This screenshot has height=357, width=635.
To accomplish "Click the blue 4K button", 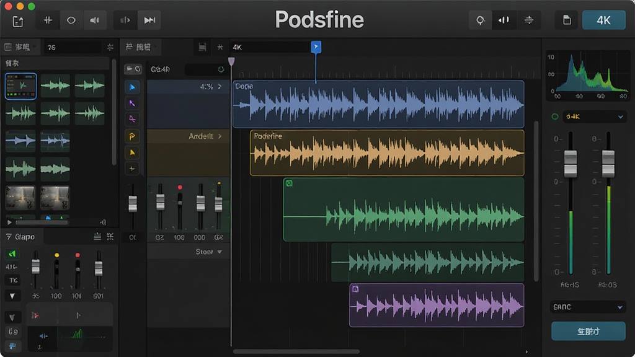I will click(603, 20).
